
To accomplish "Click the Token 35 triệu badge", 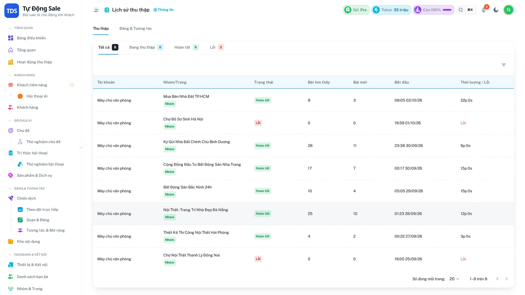I will click(x=391, y=10).
